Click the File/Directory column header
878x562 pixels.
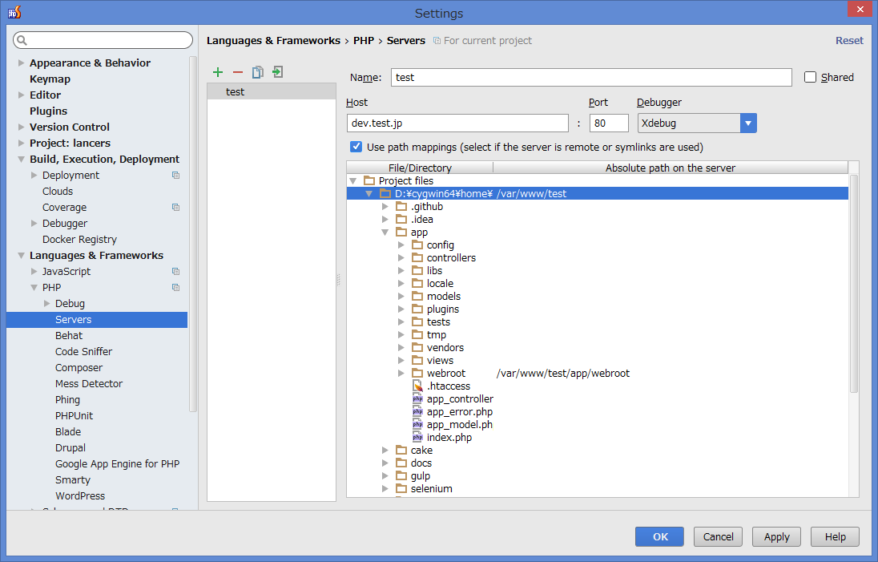click(x=420, y=168)
